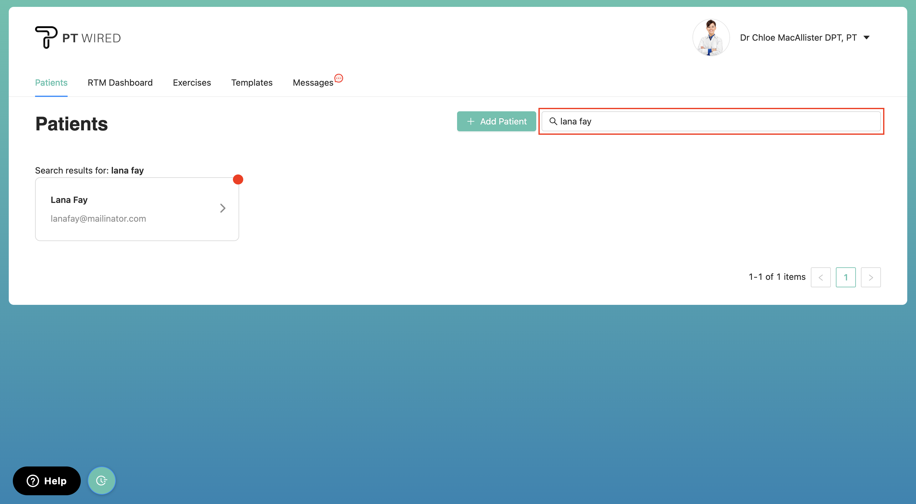Click the search magnifier icon in the search box
The width and height of the screenshot is (916, 504).
pos(554,122)
